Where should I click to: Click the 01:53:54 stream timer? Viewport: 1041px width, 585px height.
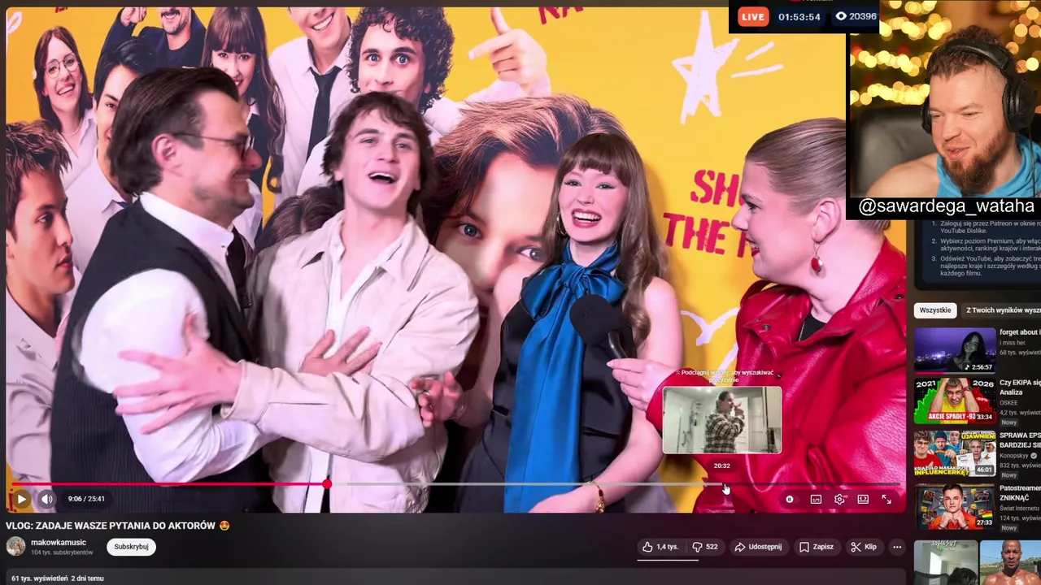(x=799, y=16)
